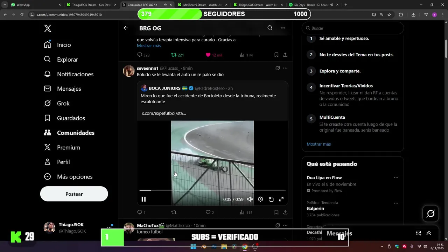The height and width of the screenshot is (252, 448).
Task: Expand the Mensajes drawer
Action: coord(429,233)
